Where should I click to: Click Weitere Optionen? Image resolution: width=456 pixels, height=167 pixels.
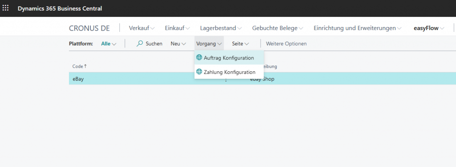(286, 44)
